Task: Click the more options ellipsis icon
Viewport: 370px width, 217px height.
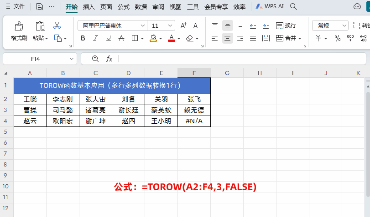Action: (x=52, y=6)
